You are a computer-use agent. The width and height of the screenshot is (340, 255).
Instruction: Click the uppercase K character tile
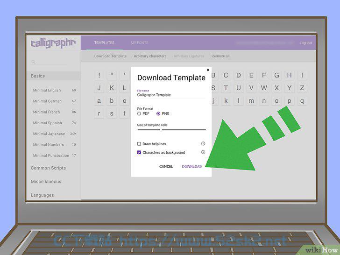[x=112, y=88]
